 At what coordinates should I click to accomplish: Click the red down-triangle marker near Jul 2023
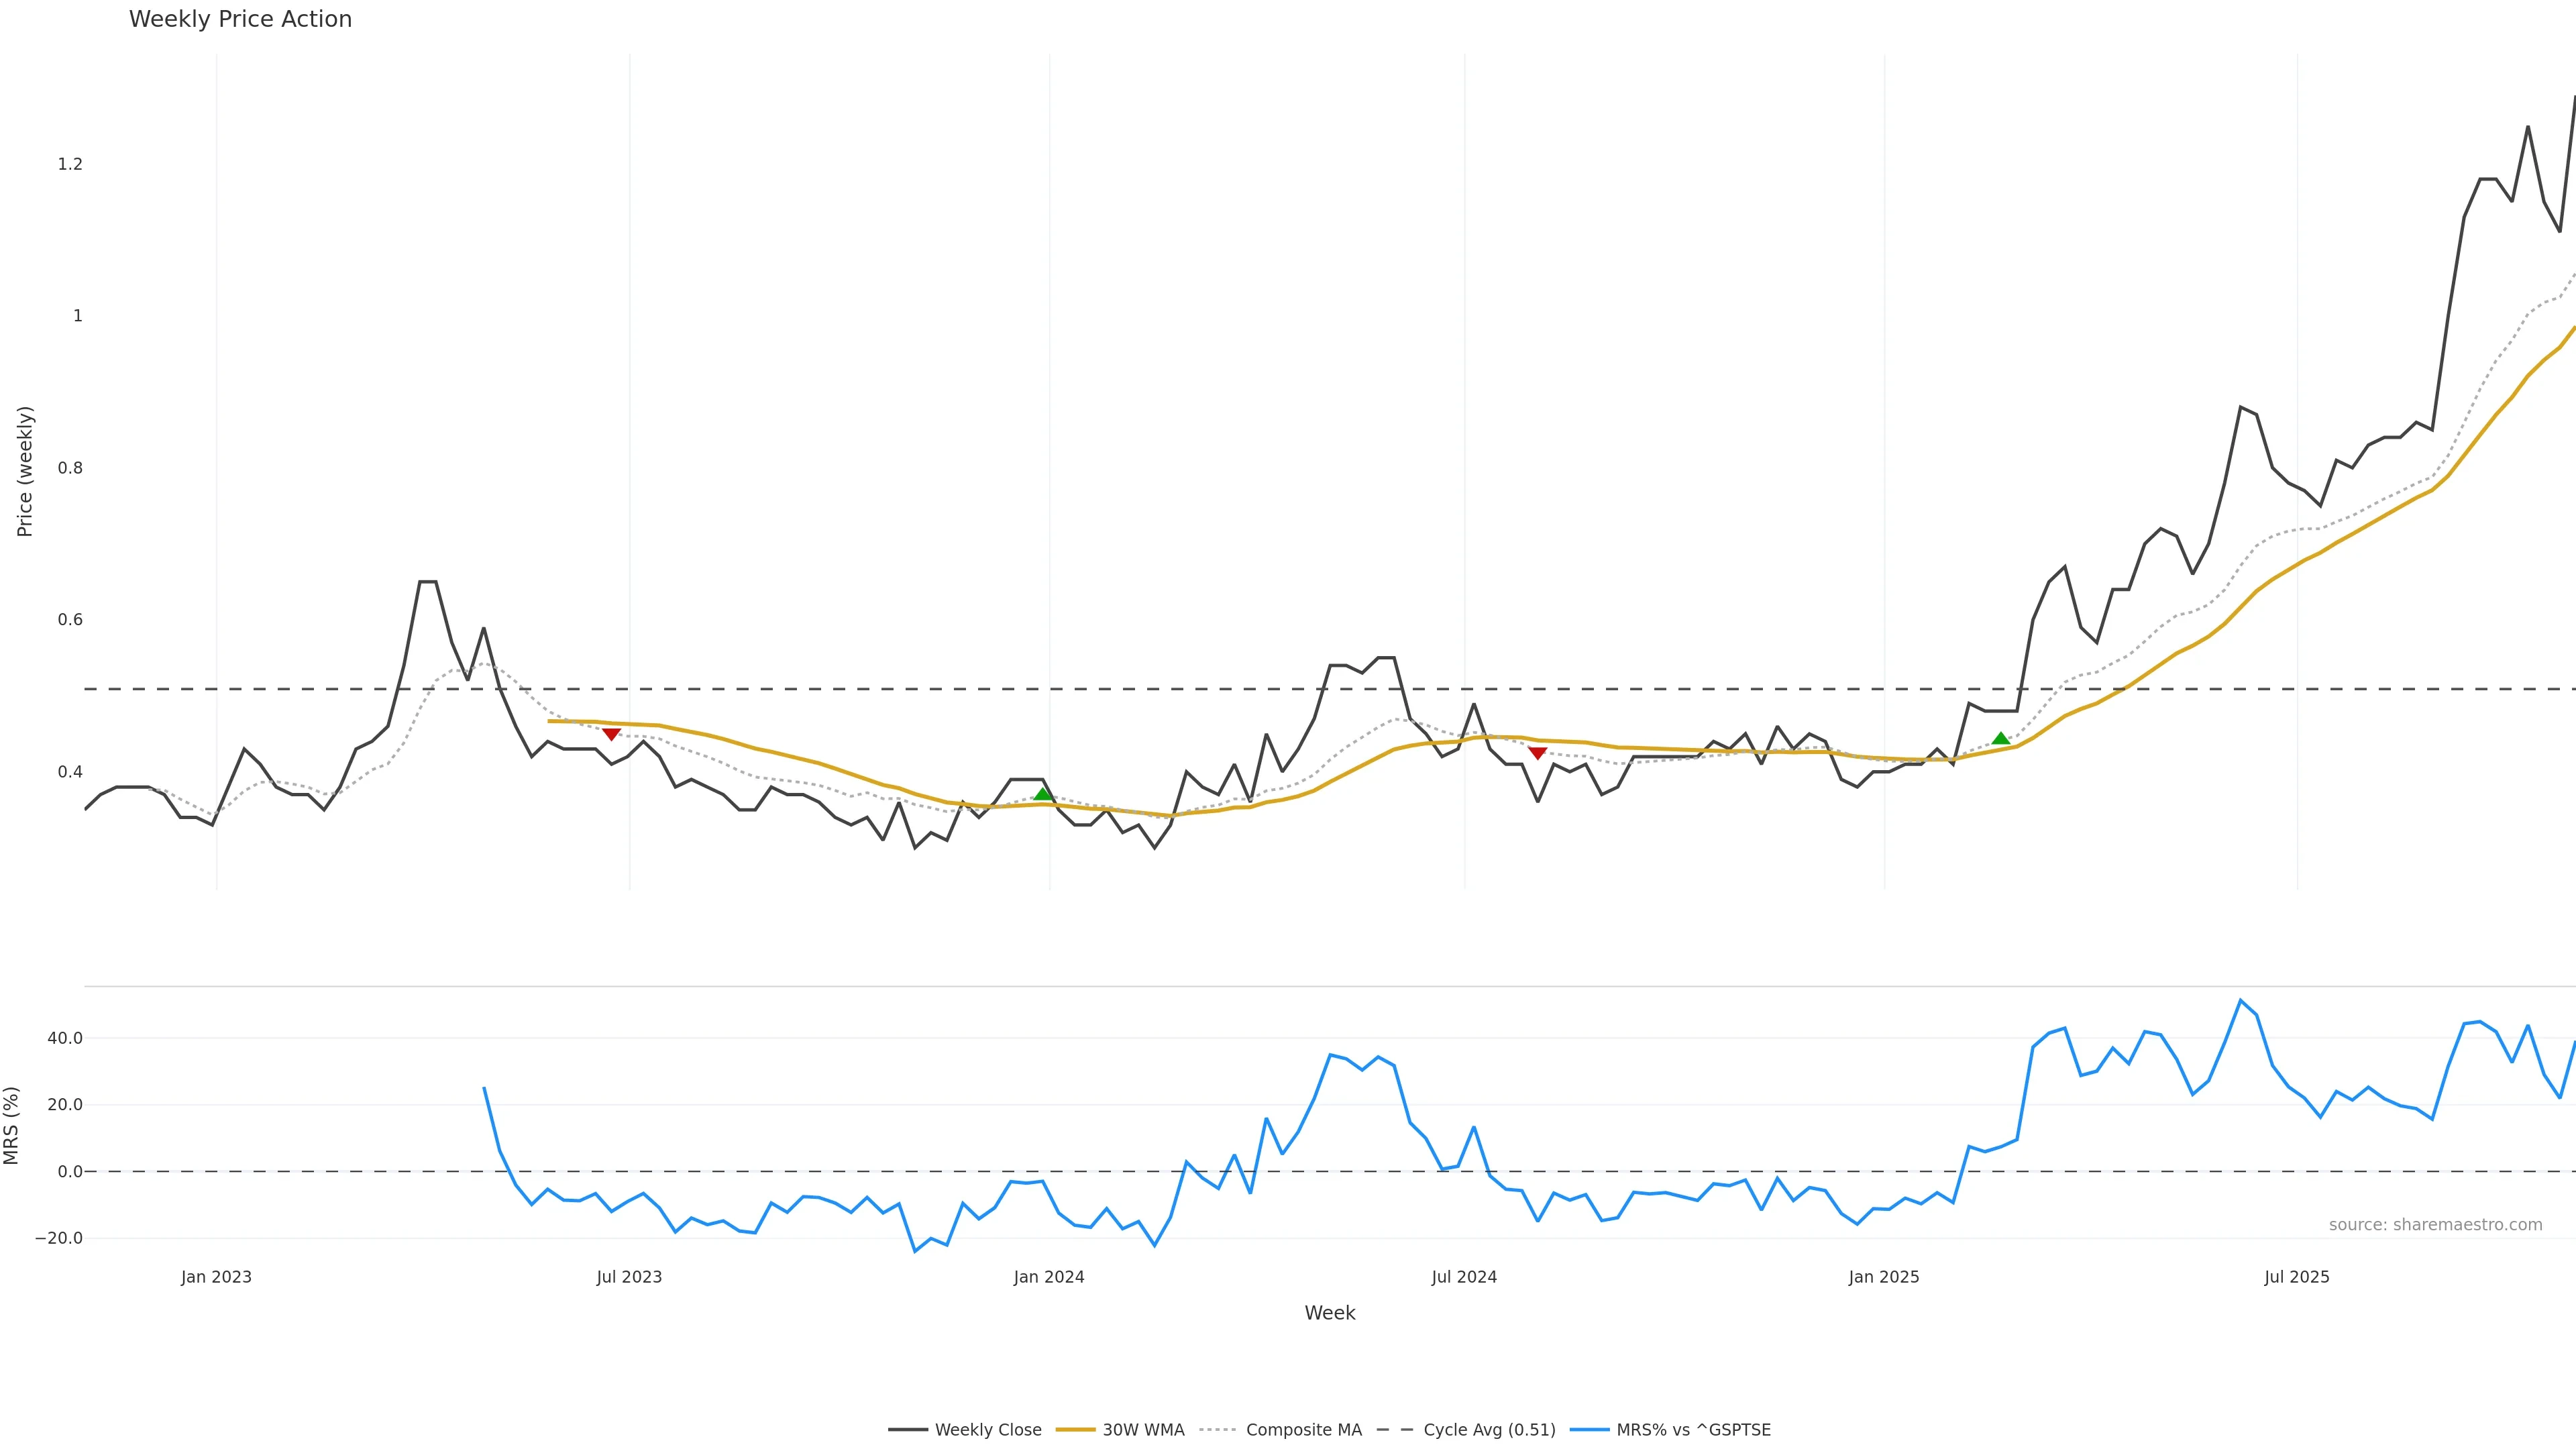pyautogui.click(x=611, y=735)
